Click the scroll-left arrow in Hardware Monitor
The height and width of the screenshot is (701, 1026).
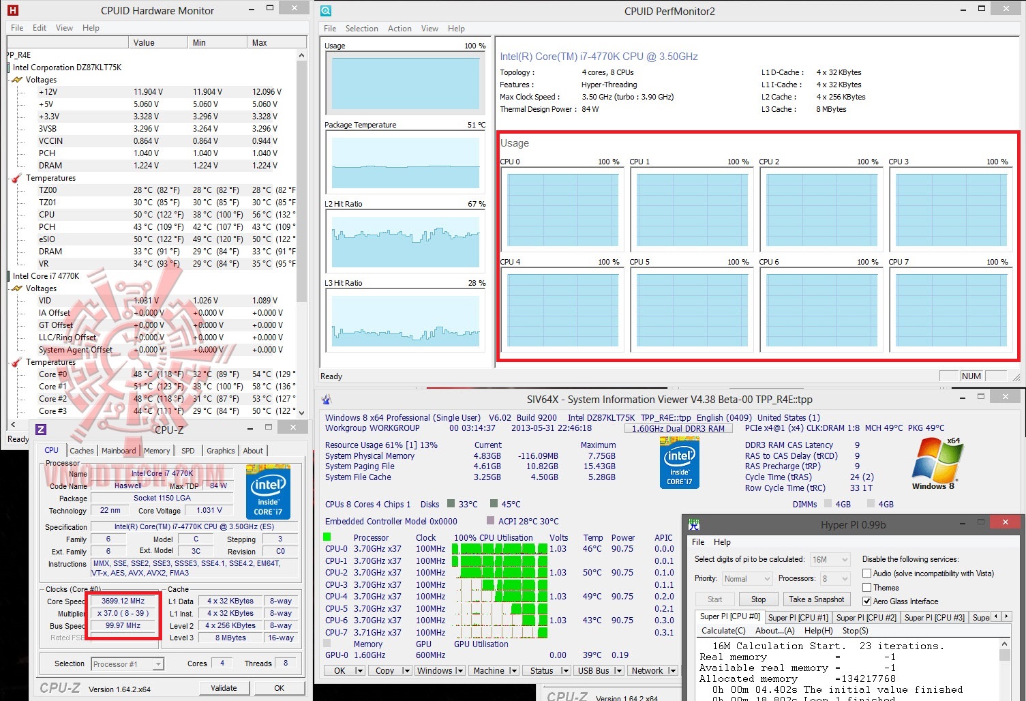click(x=13, y=424)
